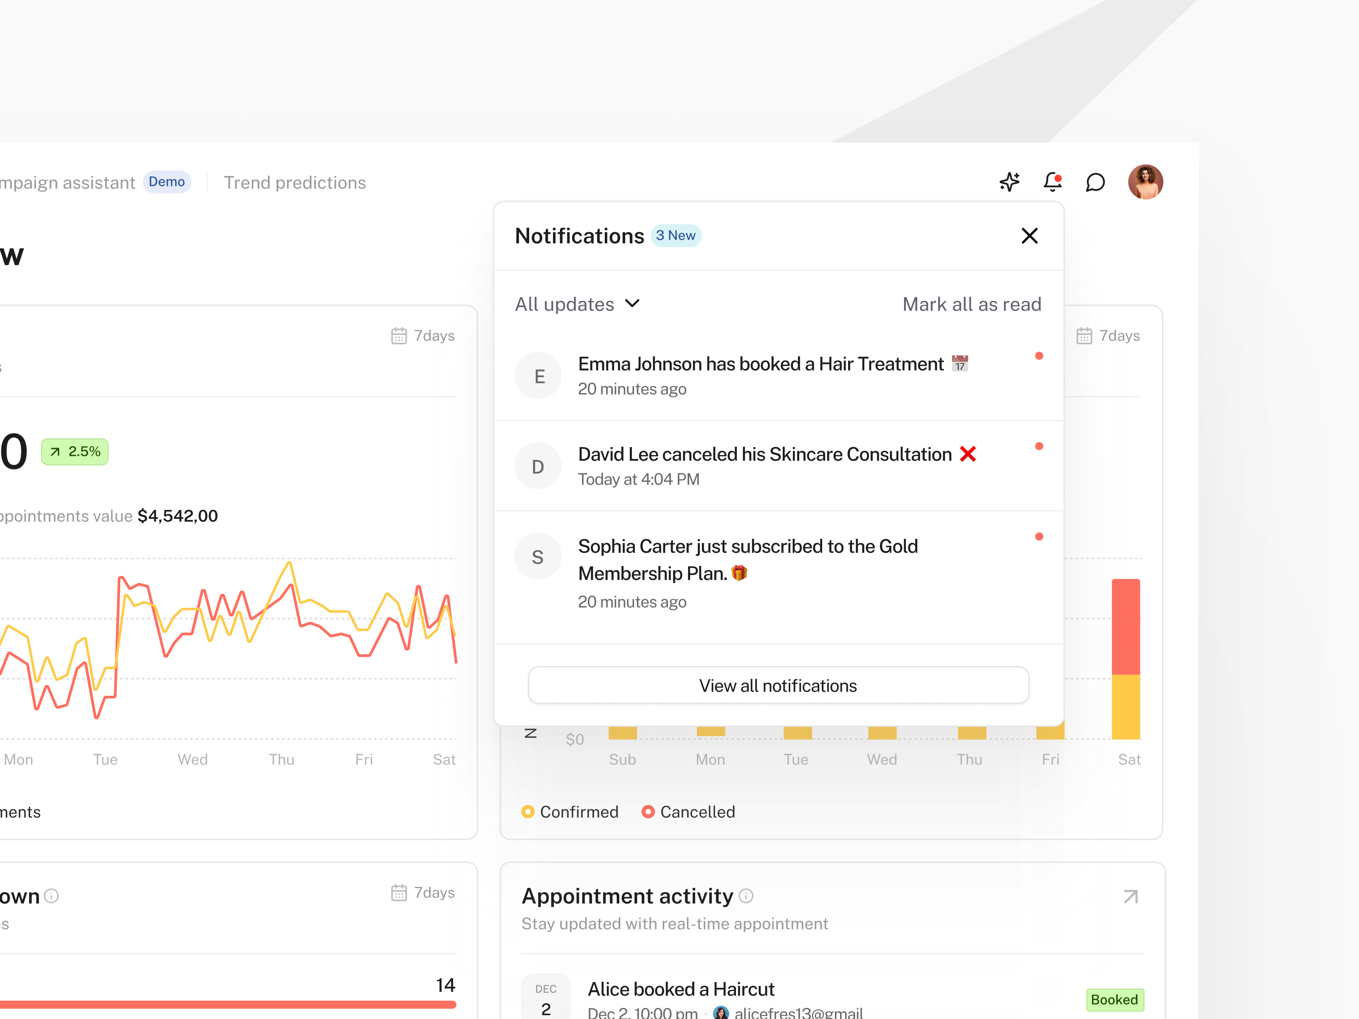
Task: Click unread dot on David Lee notification
Action: tap(1039, 447)
